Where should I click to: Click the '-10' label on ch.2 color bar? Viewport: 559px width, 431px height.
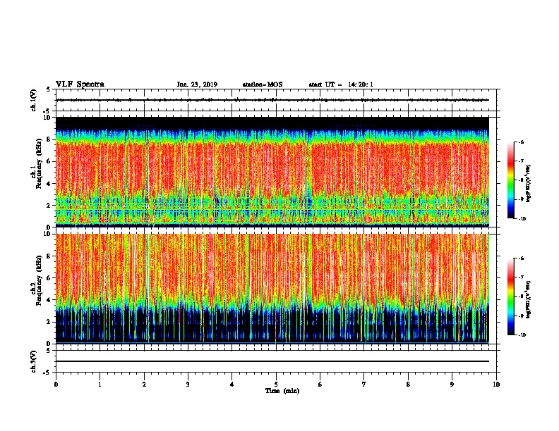click(522, 335)
